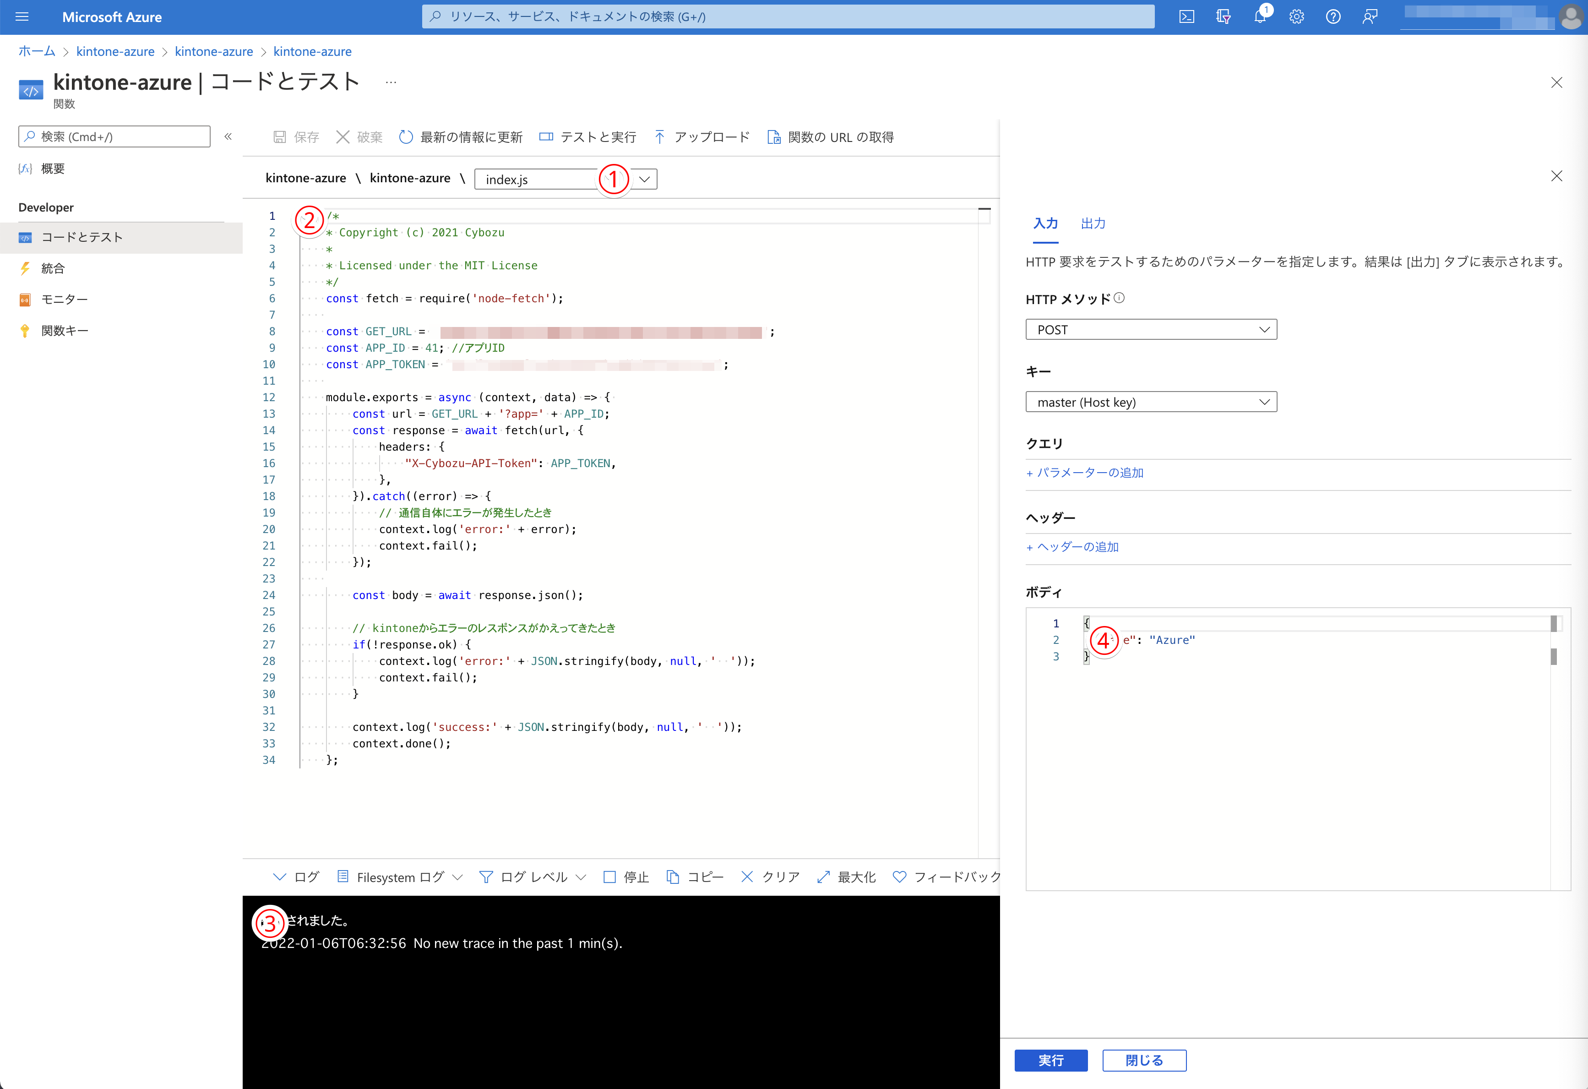Viewport: 1588px width, 1089px height.
Task: Open the HTTP メソッド POST dropdown
Action: click(1151, 329)
